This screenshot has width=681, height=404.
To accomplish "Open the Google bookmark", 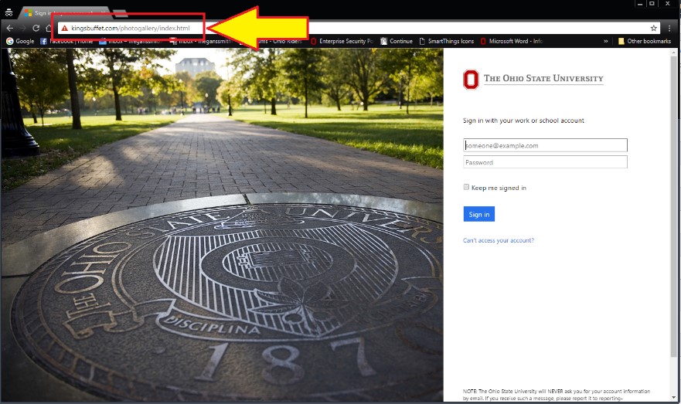I will click(x=20, y=41).
